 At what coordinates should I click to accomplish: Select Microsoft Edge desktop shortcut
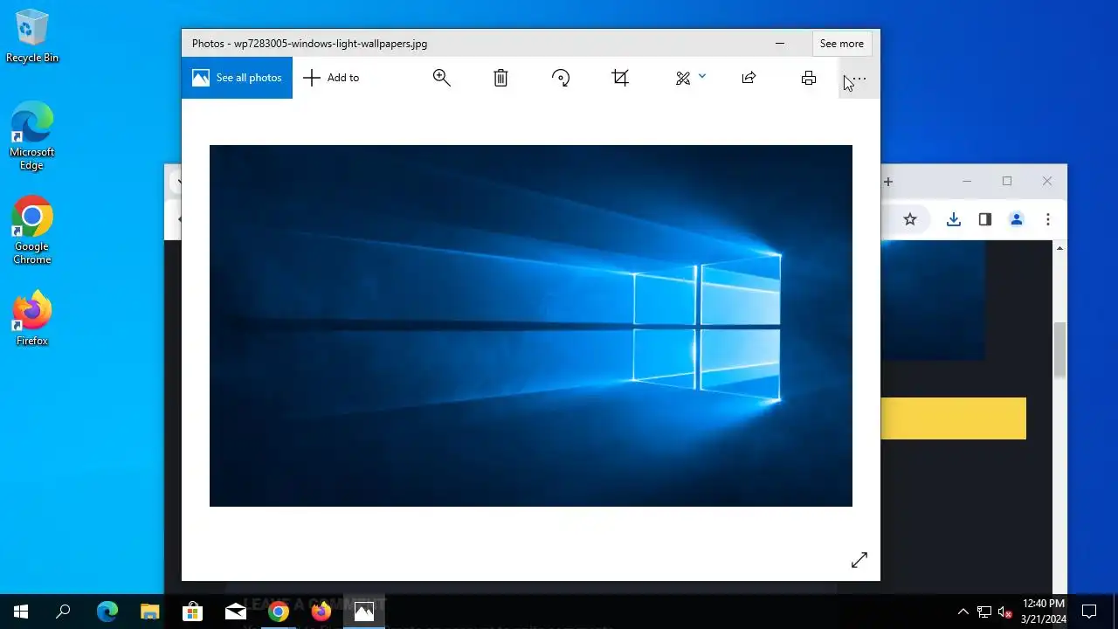(32, 136)
